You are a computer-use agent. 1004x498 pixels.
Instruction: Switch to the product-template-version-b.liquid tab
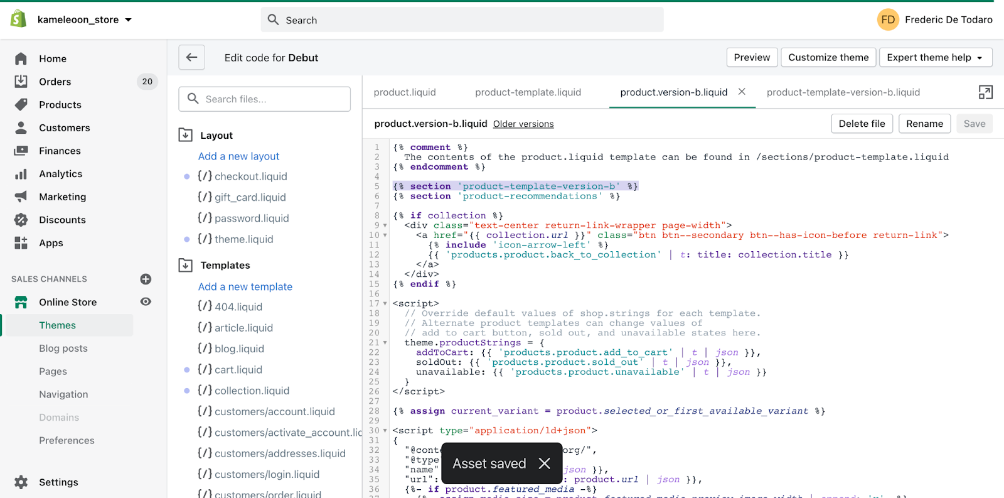[x=843, y=92]
